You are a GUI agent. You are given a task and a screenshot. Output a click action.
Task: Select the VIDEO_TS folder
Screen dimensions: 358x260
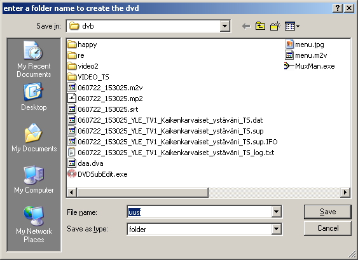point(88,77)
